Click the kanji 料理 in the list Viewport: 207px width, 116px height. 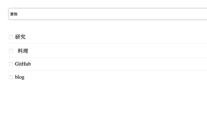pyautogui.click(x=23, y=51)
